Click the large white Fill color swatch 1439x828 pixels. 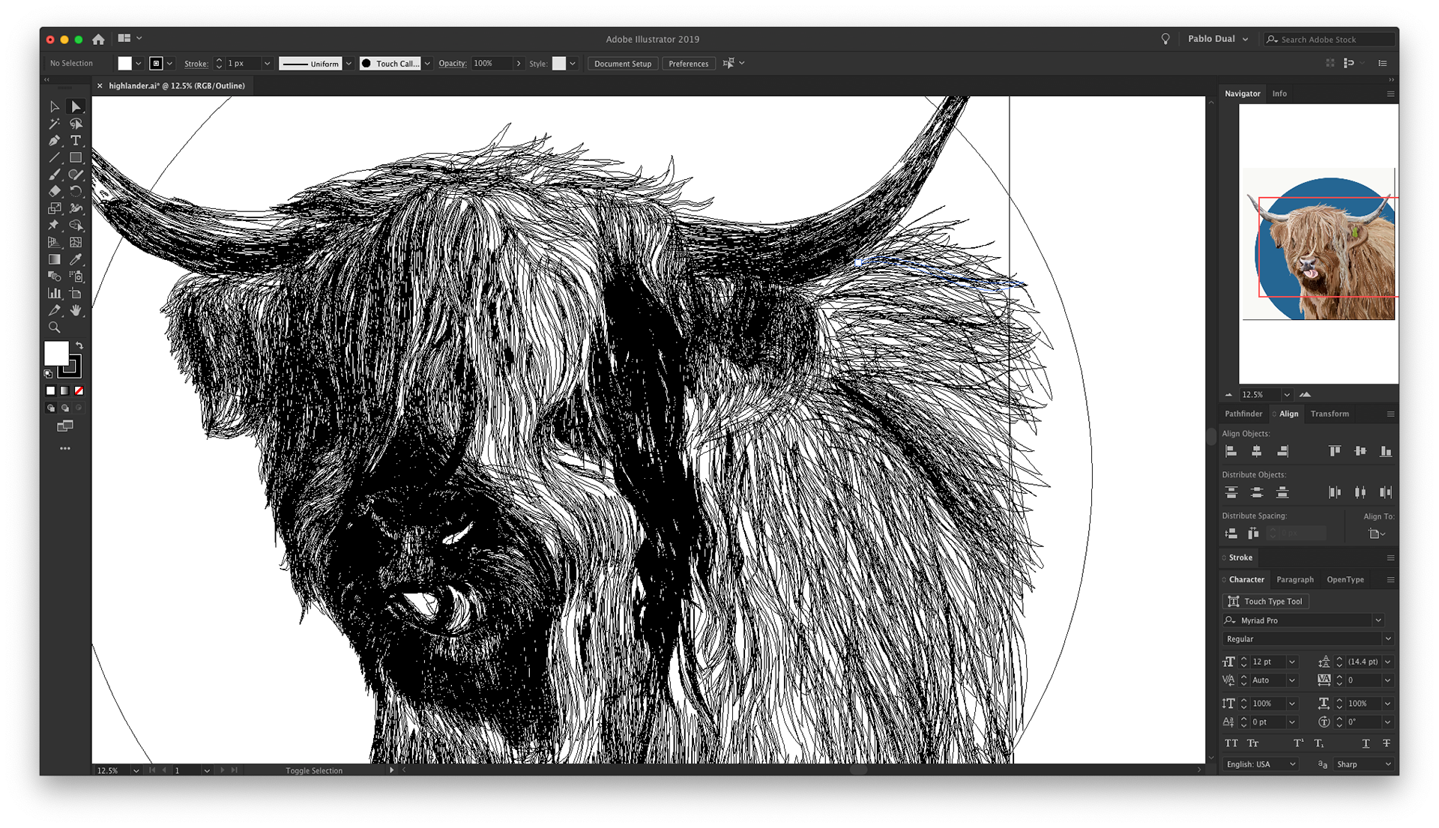click(56, 354)
